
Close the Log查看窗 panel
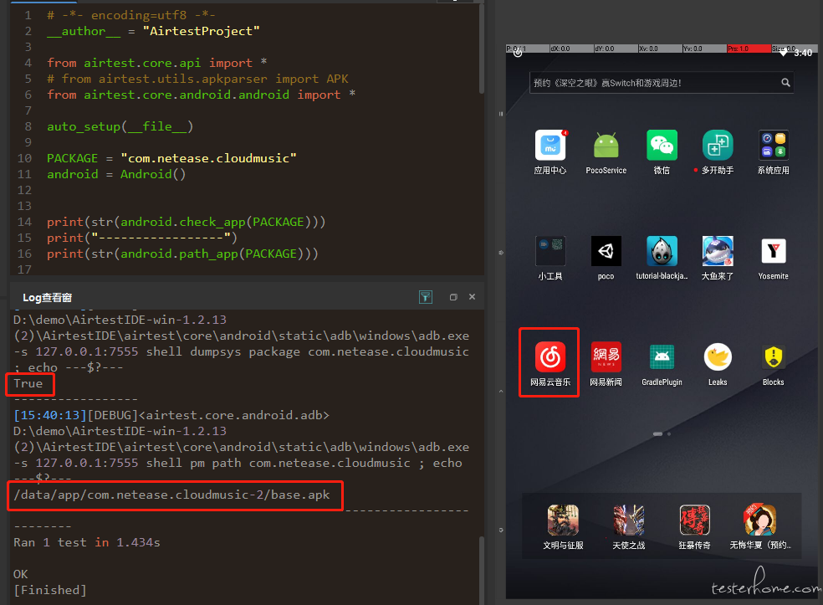pos(472,297)
